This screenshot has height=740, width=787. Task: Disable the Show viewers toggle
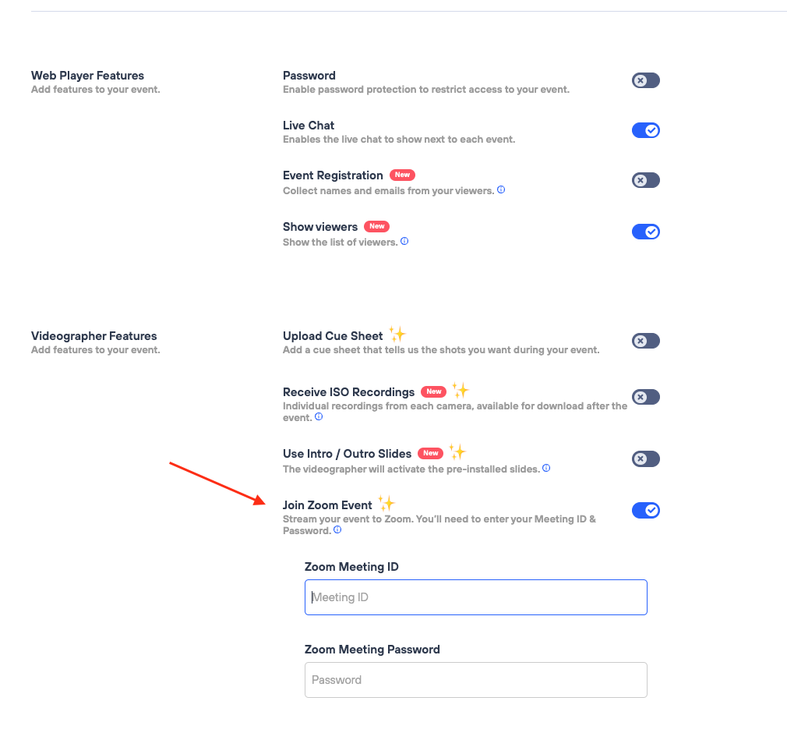645,232
